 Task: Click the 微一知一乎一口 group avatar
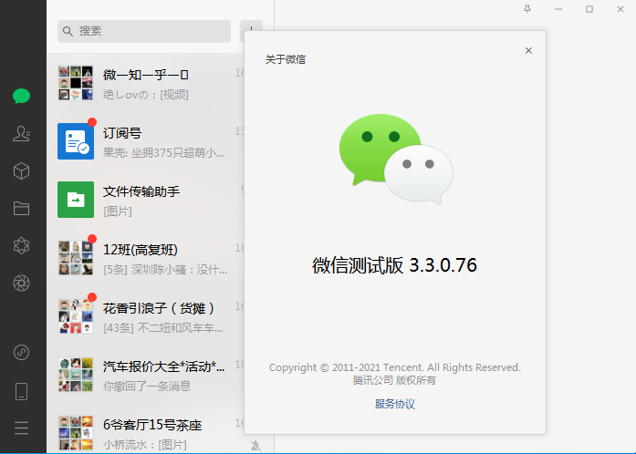click(x=76, y=83)
